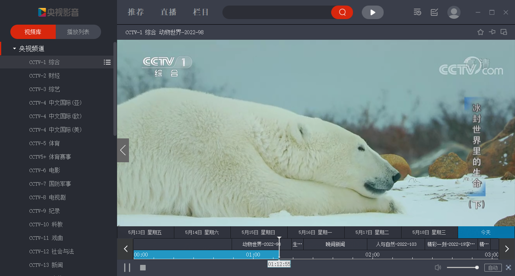Image resolution: width=515 pixels, height=276 pixels.
Task: Select 5月15日 星期日 date tab
Action: (259, 232)
